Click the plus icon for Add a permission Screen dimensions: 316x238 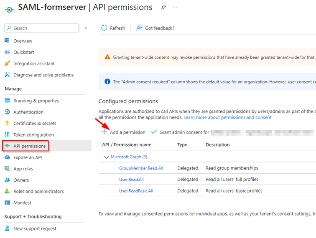[104, 132]
